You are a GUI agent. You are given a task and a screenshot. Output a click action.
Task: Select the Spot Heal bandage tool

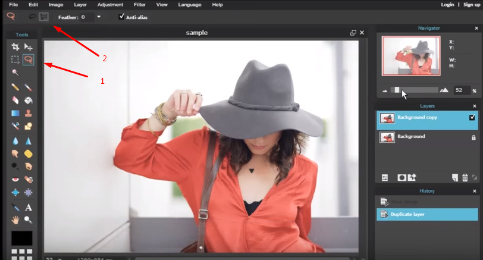coord(29,179)
